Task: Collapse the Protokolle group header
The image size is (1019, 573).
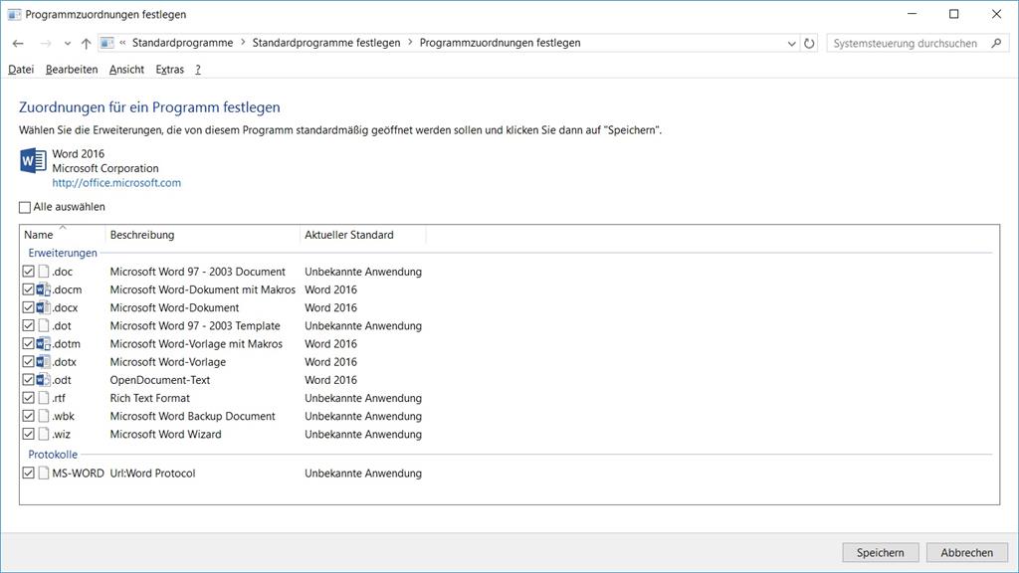Action: tap(53, 454)
